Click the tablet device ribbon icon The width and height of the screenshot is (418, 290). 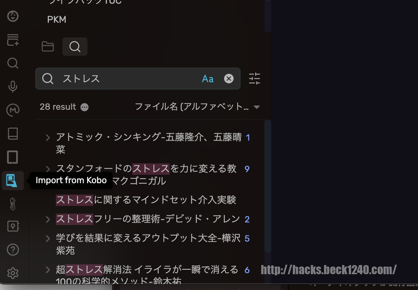[12, 157]
